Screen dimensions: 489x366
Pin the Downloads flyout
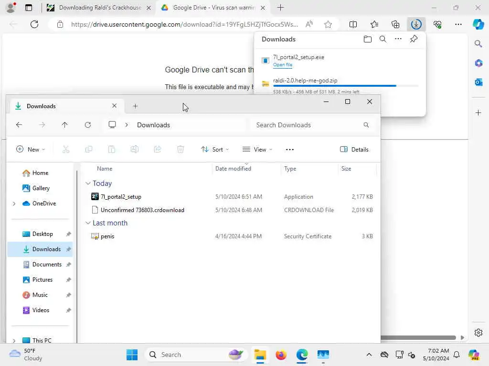click(x=414, y=39)
